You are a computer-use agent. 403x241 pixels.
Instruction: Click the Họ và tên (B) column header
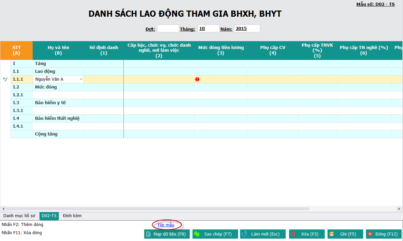tap(58, 50)
